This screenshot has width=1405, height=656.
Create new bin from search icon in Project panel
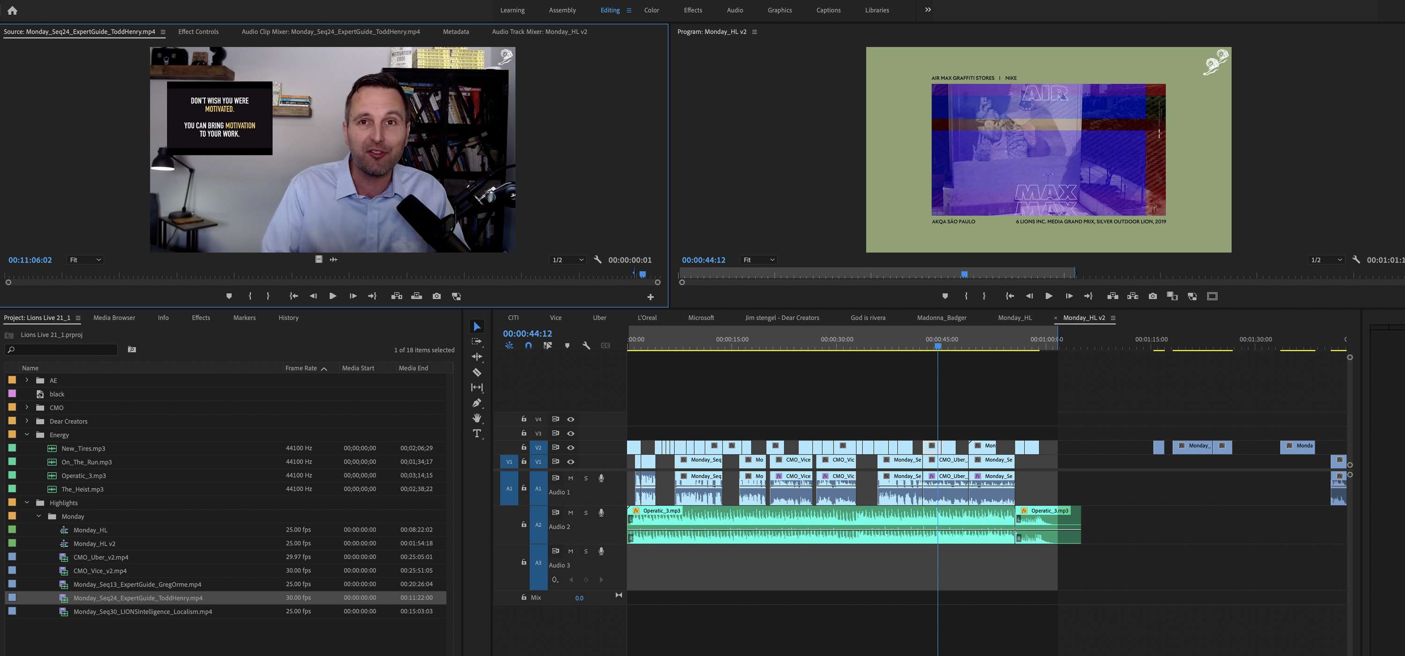132,350
